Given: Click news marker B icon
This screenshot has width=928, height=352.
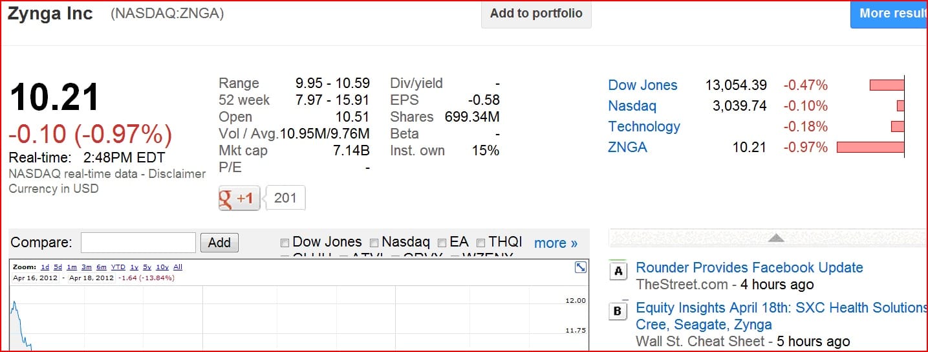Looking at the screenshot, I should tap(618, 312).
